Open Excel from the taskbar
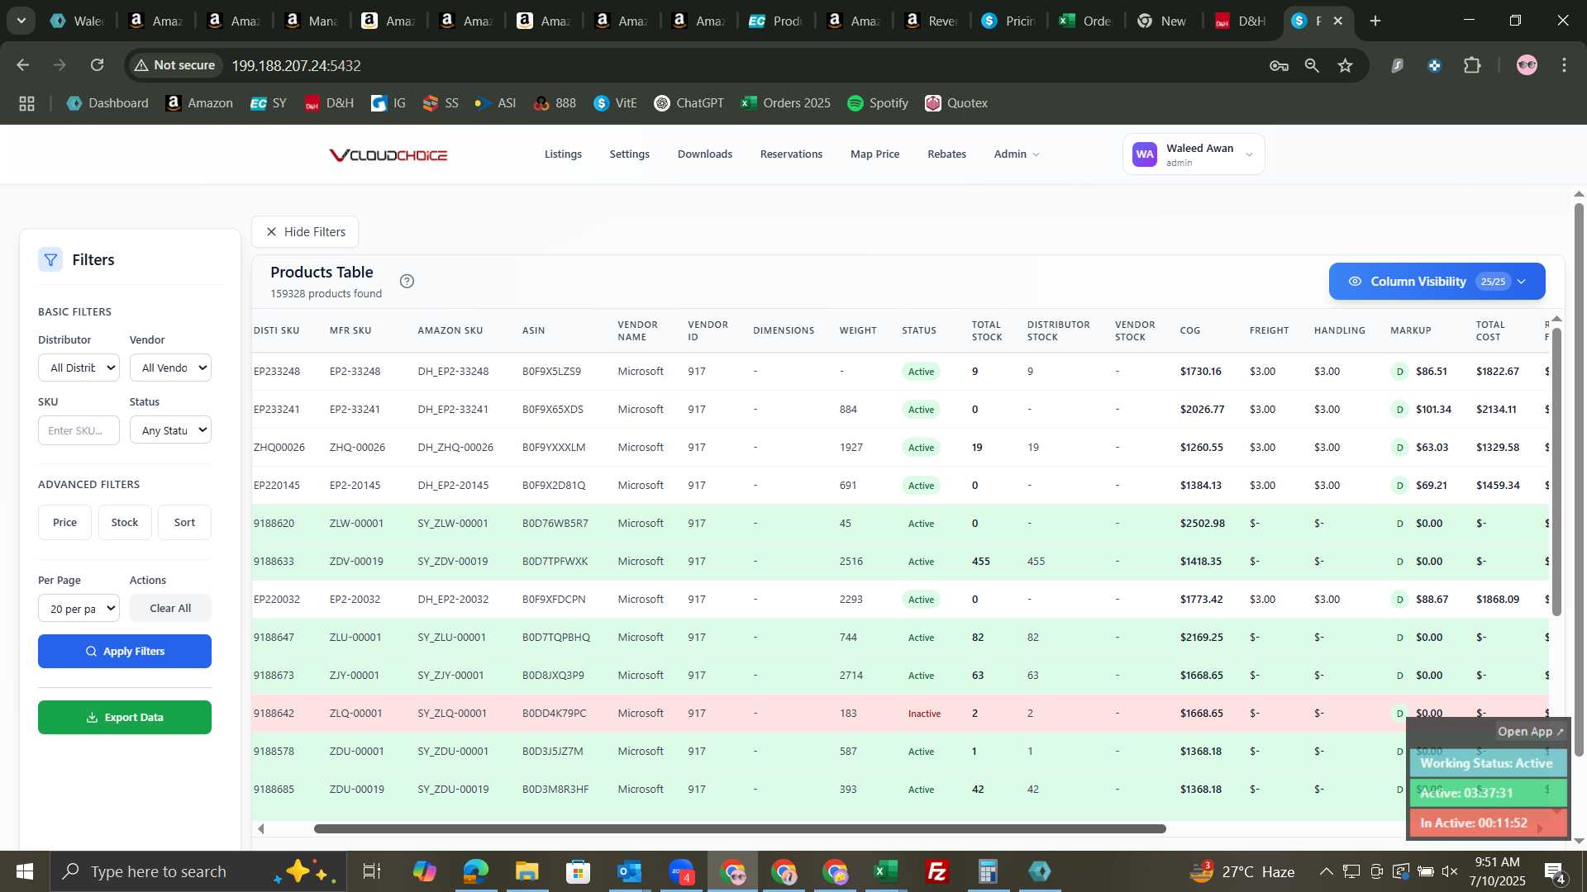Image resolution: width=1587 pixels, height=892 pixels. tap(886, 871)
